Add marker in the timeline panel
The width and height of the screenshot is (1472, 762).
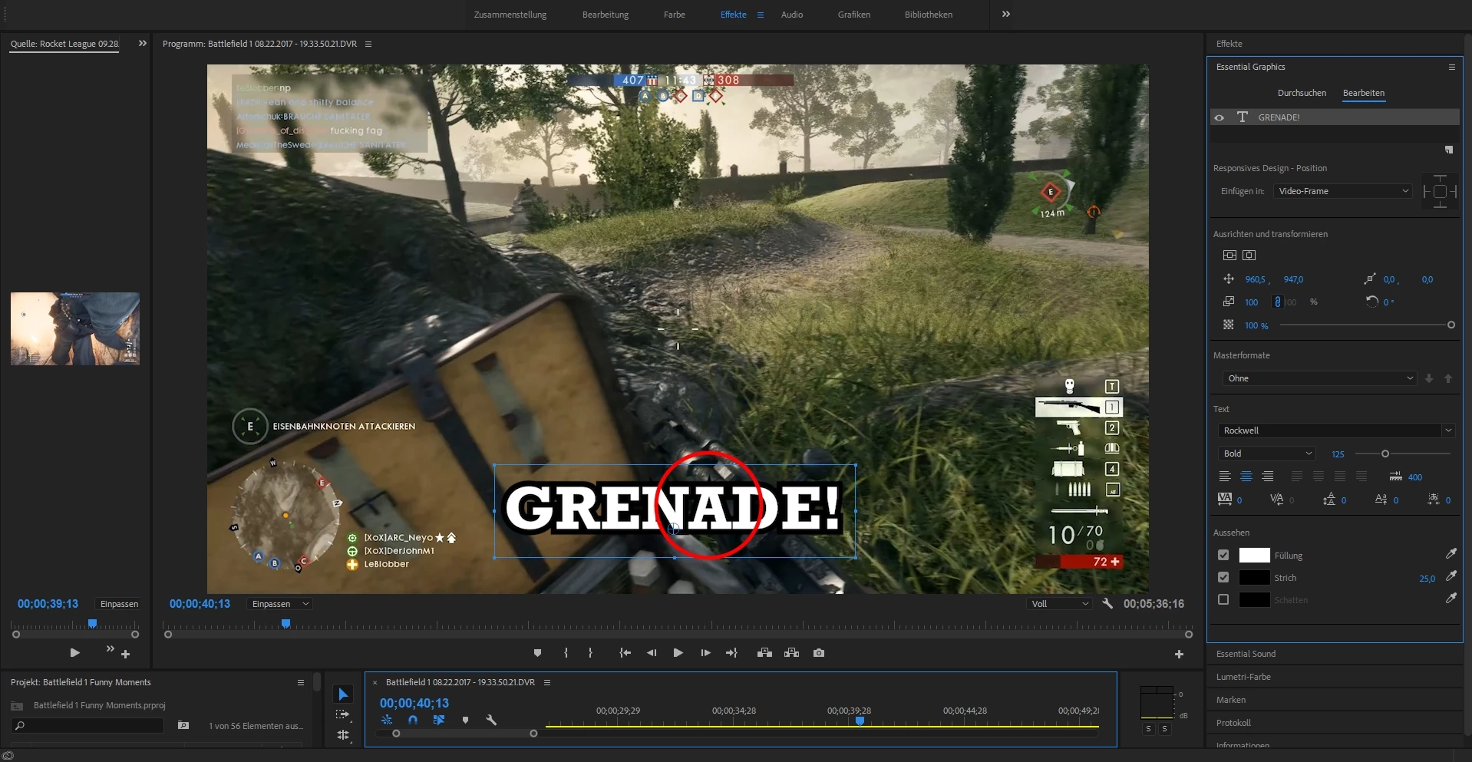[x=465, y=720]
